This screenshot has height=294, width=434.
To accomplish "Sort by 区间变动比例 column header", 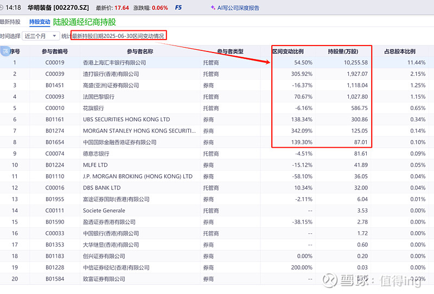I will (x=288, y=51).
